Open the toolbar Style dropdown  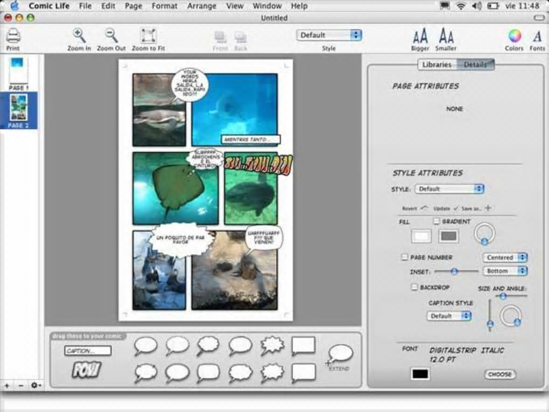[329, 35]
